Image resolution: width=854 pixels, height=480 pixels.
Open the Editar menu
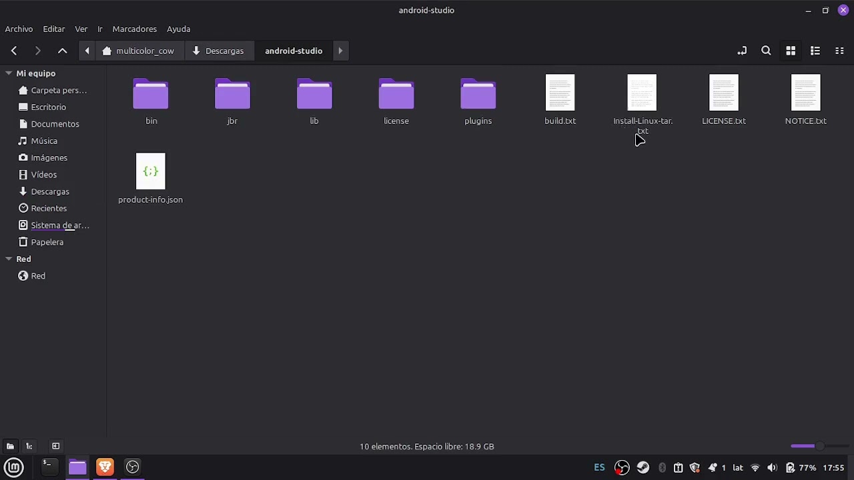point(54,29)
